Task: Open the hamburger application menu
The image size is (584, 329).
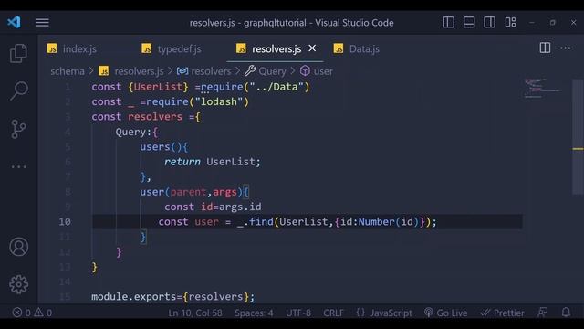Action: [x=43, y=22]
